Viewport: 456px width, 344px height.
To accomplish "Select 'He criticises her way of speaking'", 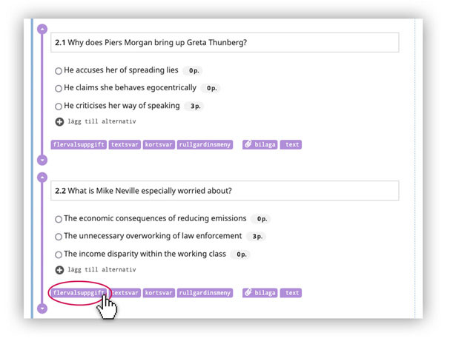I will tap(59, 107).
